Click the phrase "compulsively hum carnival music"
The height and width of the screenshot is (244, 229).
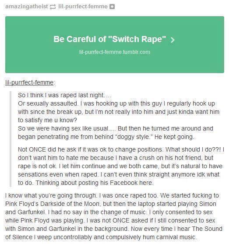click(x=151, y=237)
